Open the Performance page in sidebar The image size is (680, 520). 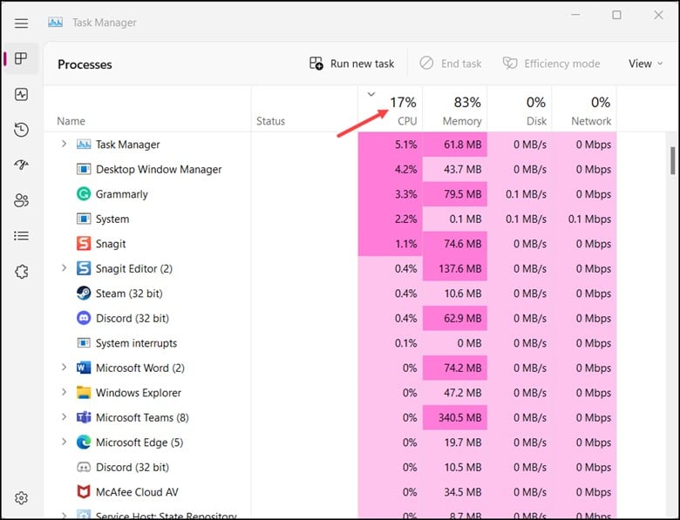(x=22, y=95)
